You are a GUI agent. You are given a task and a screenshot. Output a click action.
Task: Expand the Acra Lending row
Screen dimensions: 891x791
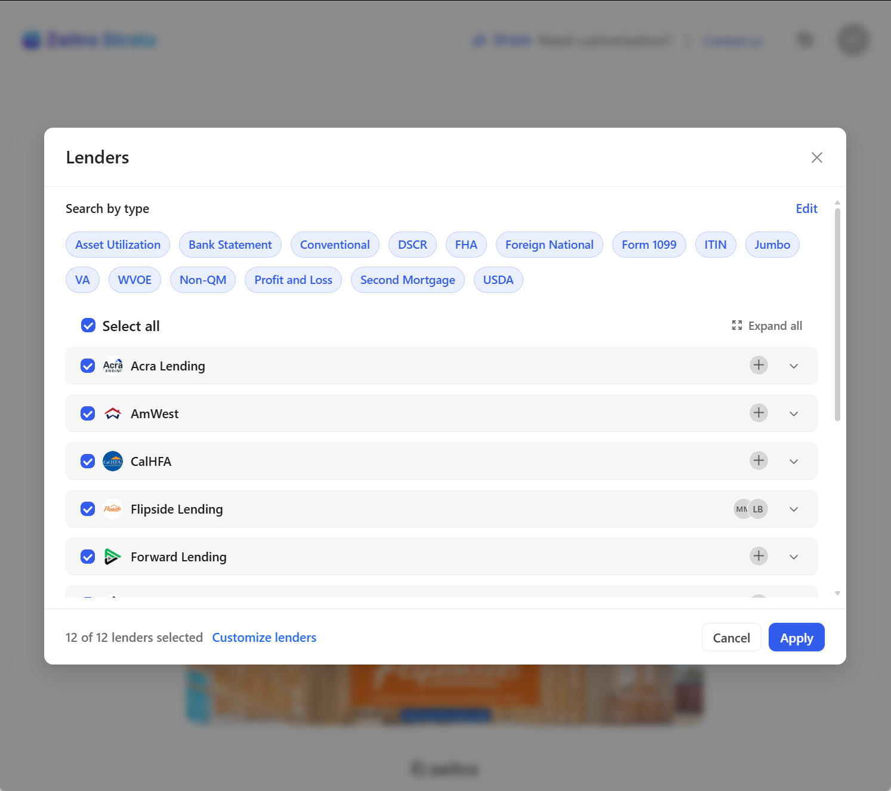tap(794, 366)
